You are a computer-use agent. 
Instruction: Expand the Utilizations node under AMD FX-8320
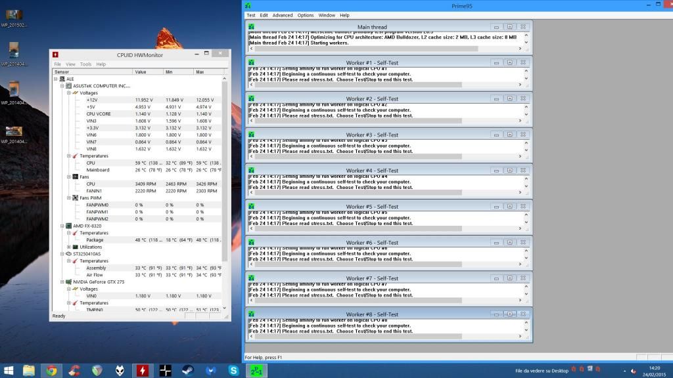pyautogui.click(x=68, y=247)
